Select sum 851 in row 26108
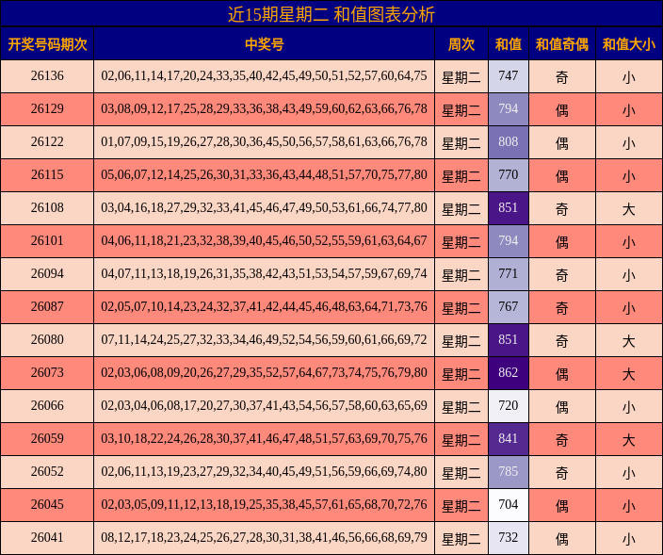This screenshot has height=555, width=663. coord(509,207)
